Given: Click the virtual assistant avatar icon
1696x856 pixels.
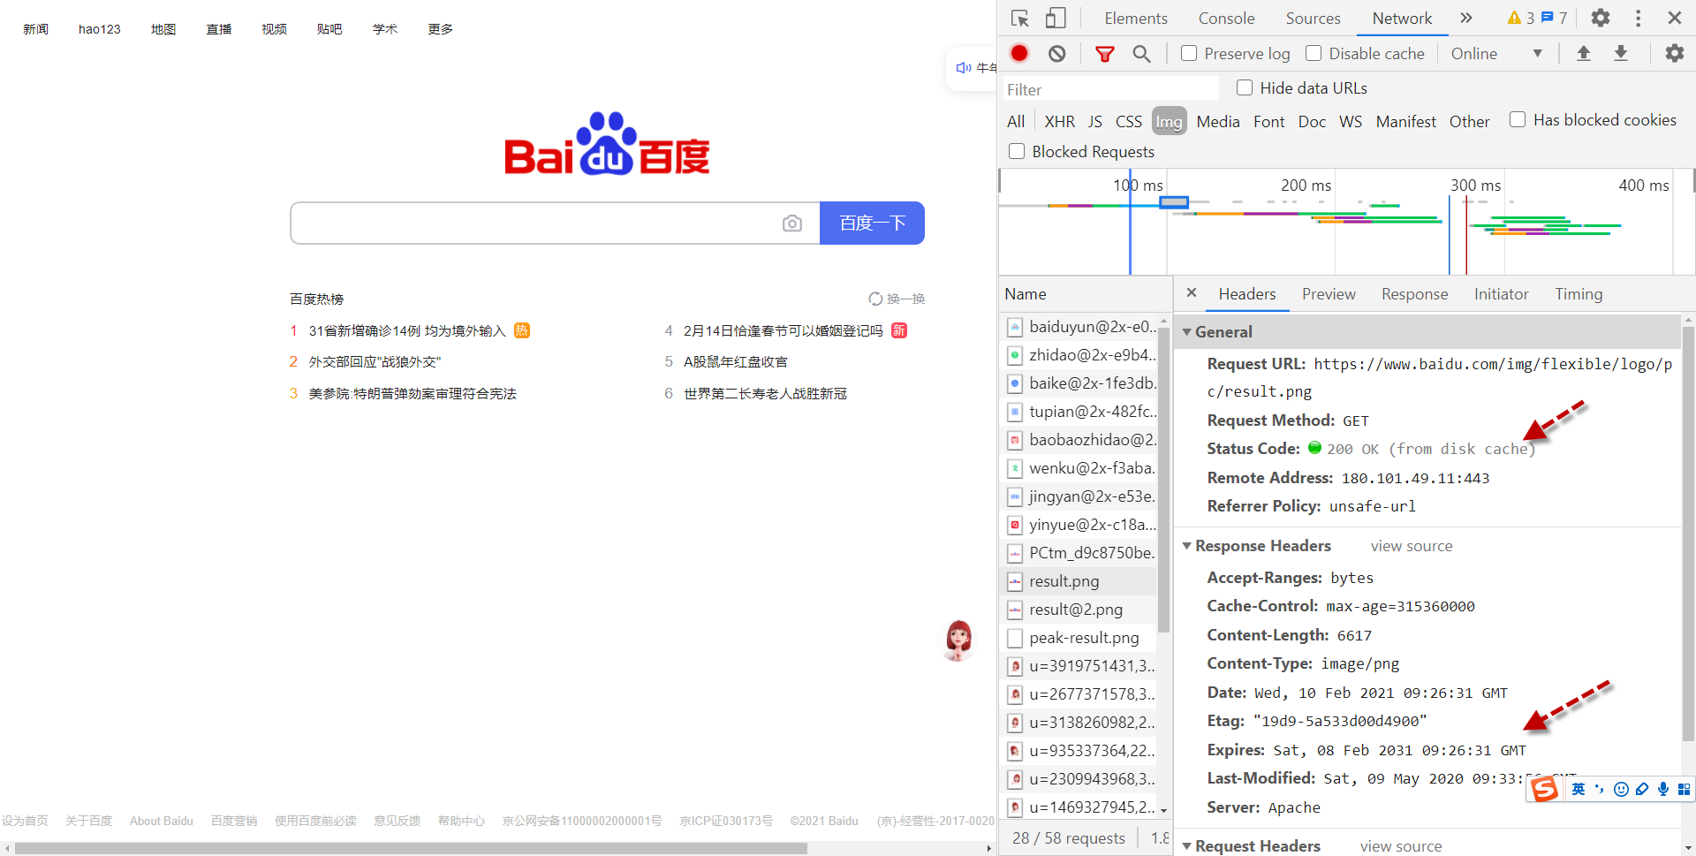Looking at the screenshot, I should (x=958, y=640).
